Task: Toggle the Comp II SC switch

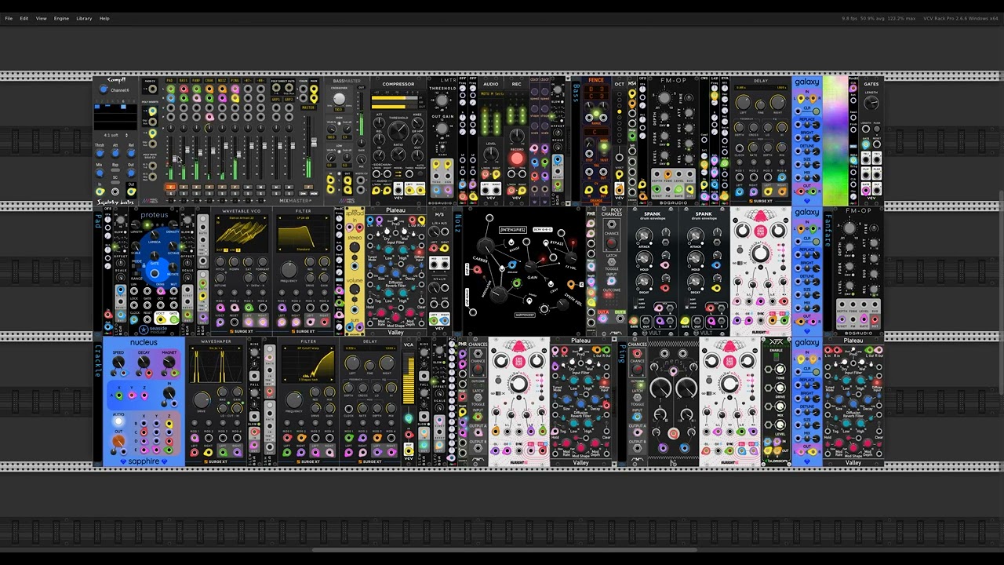Action: 115,182
